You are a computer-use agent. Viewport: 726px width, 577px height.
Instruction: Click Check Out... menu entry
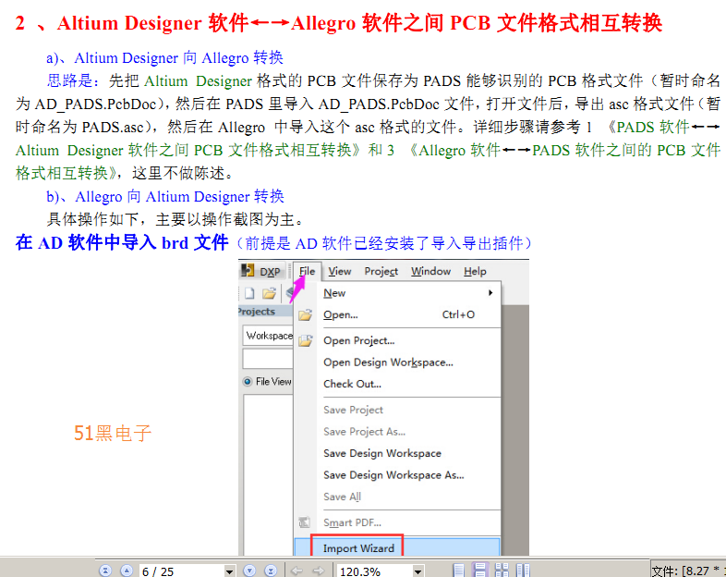(397, 384)
